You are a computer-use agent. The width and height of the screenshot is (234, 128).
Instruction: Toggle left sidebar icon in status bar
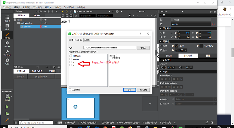(16, 123)
